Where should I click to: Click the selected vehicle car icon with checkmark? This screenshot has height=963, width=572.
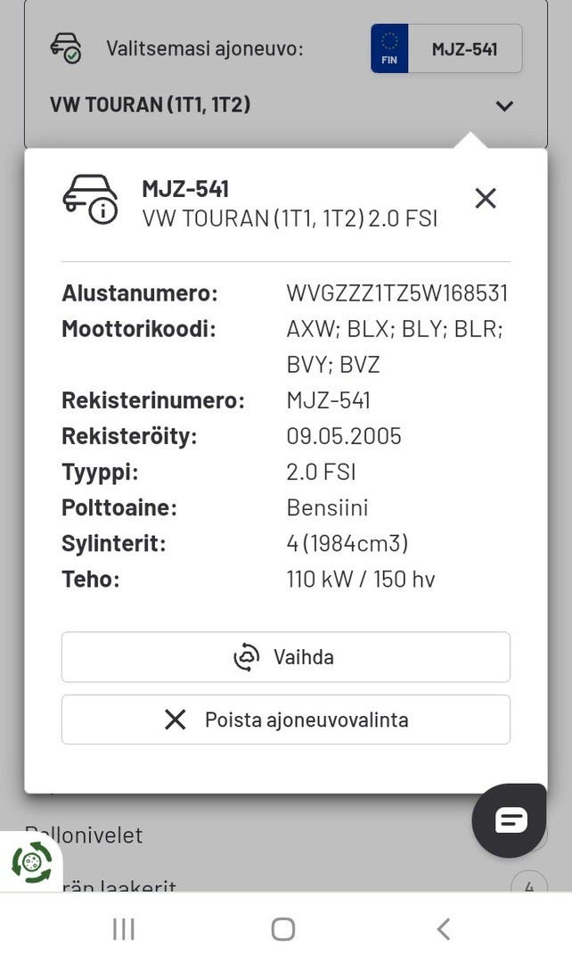67,46
